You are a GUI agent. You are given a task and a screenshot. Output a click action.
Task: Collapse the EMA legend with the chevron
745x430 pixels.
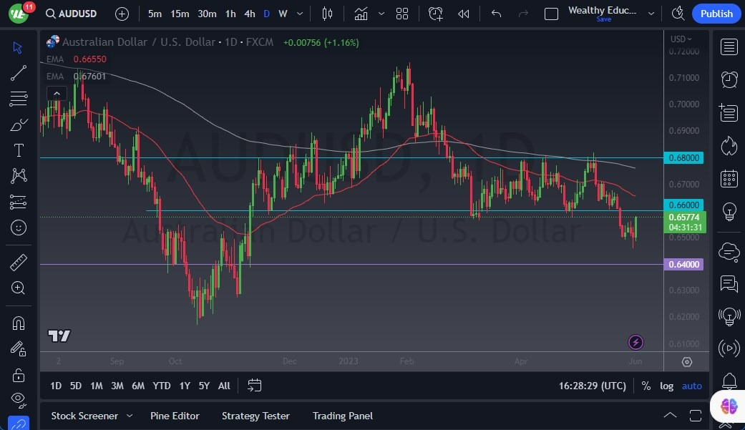coord(57,92)
